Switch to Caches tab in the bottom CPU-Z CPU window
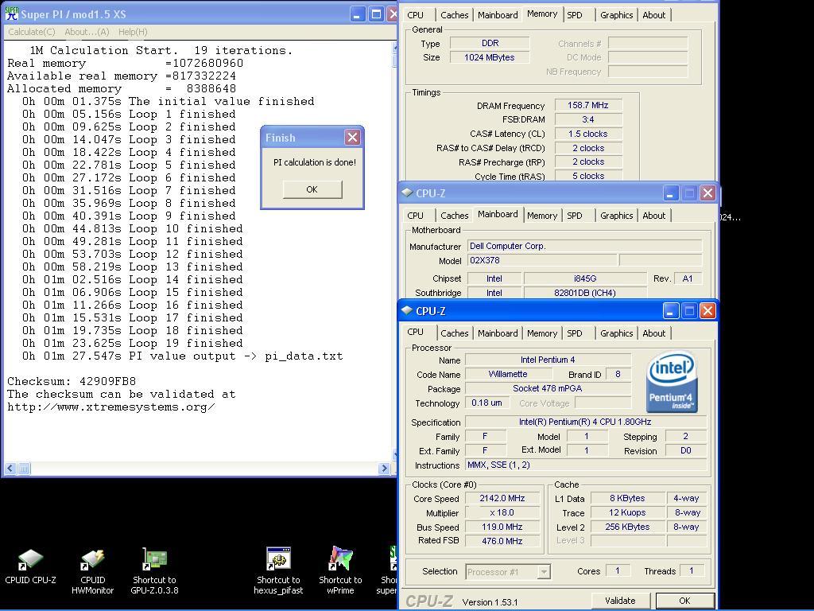Viewport: 814px width, 611px height. click(454, 333)
